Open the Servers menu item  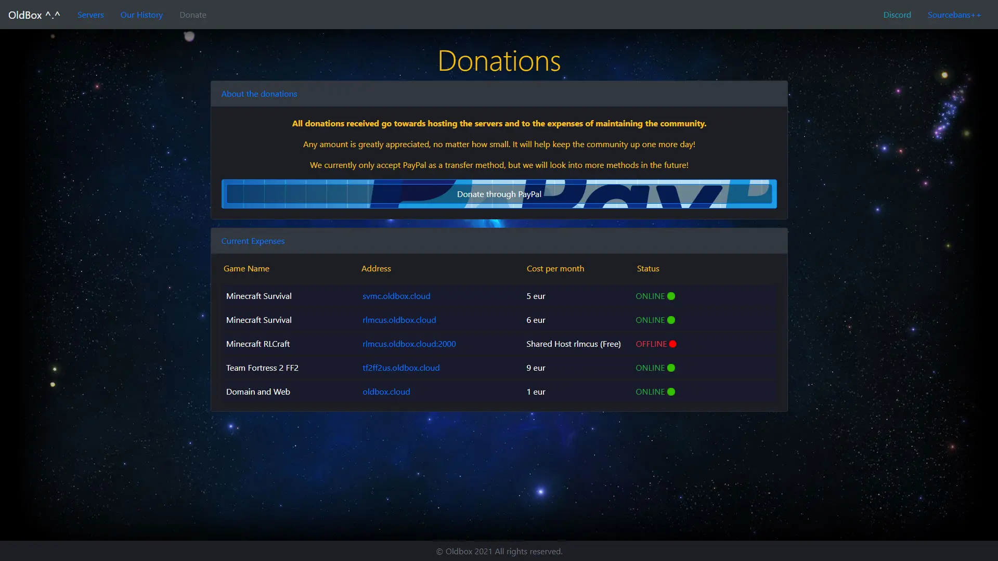[90, 15]
